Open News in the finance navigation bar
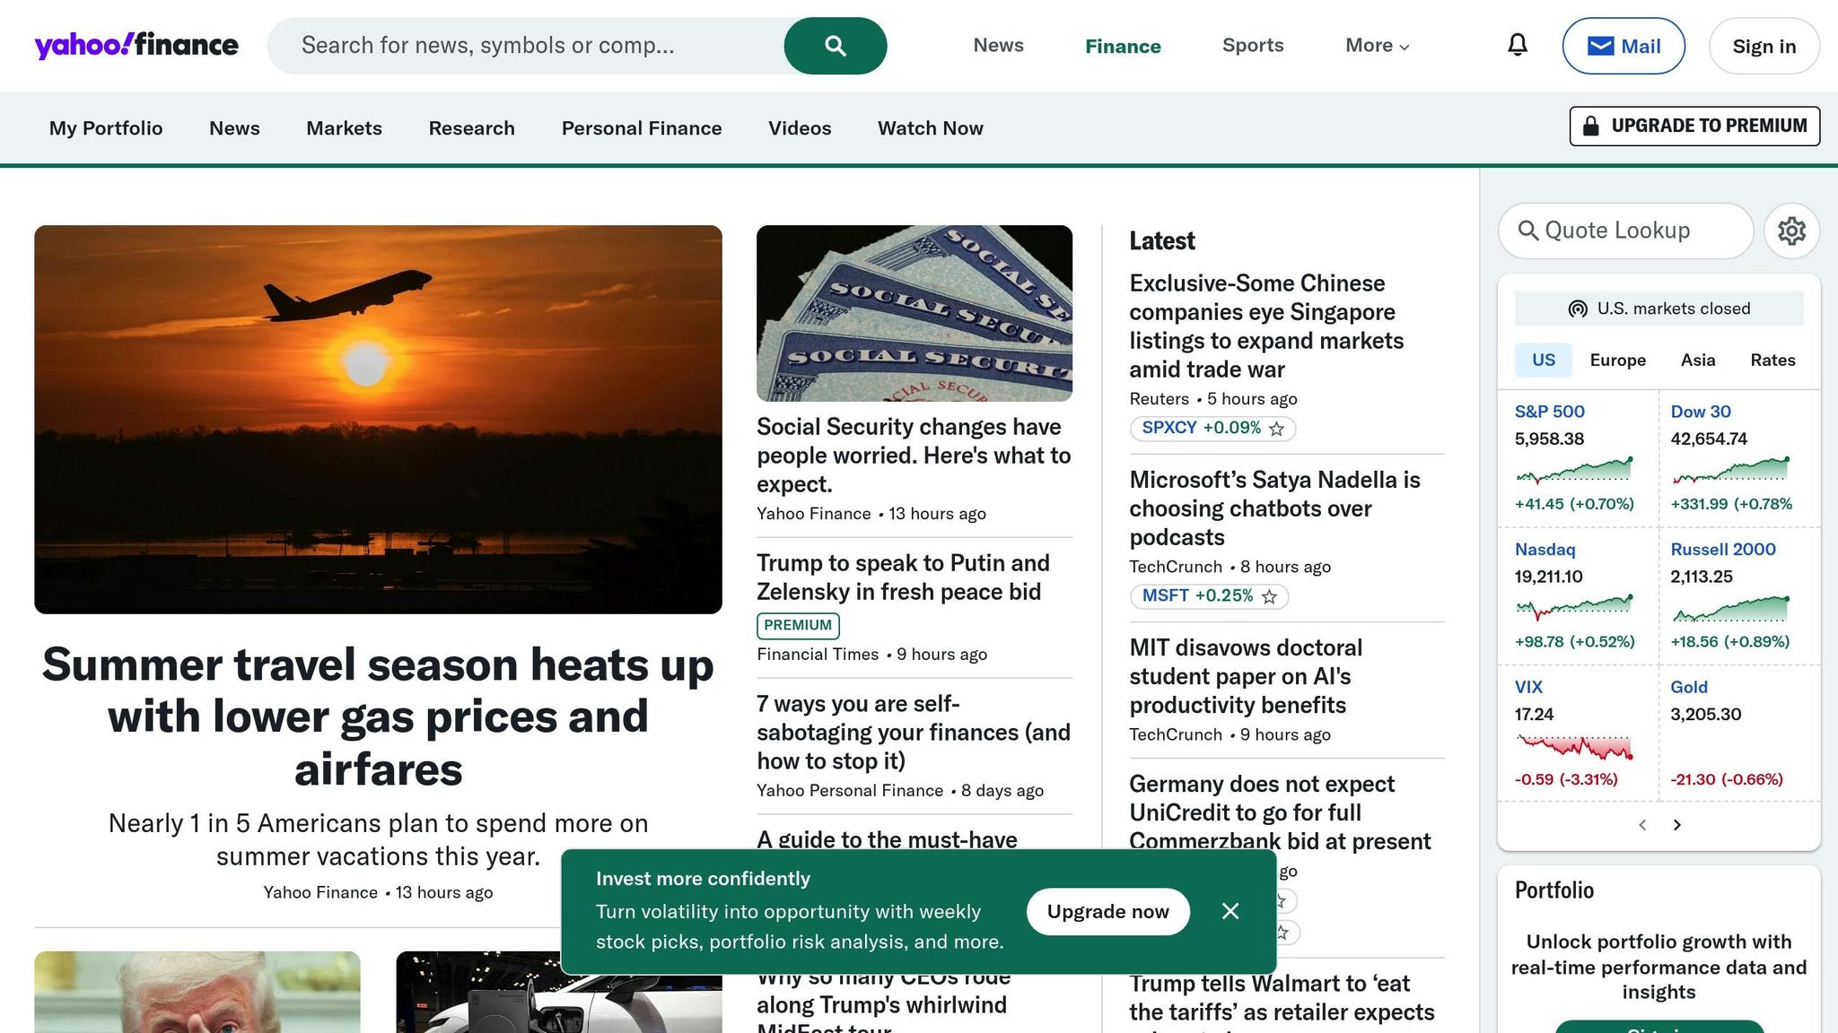1838x1033 pixels. pyautogui.click(x=234, y=128)
